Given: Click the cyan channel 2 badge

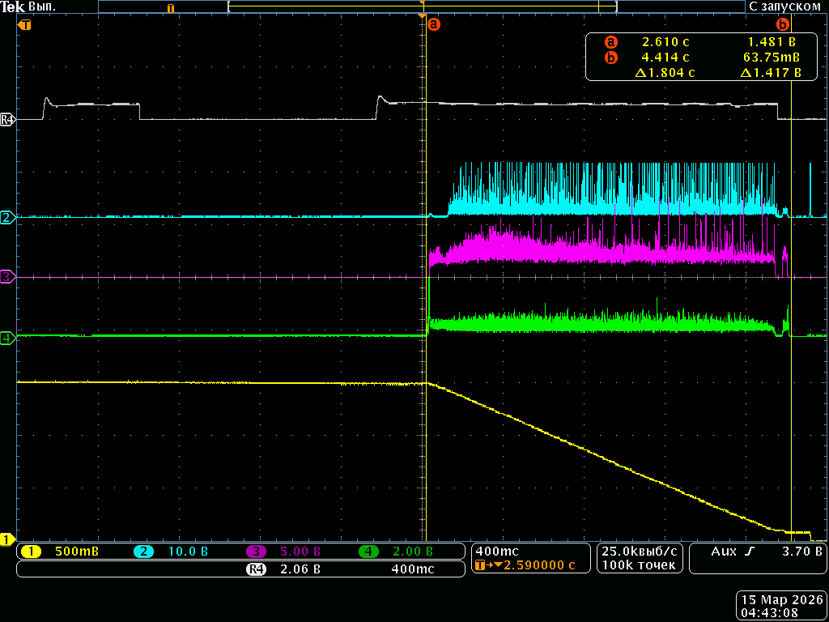Looking at the screenshot, I should pyautogui.click(x=143, y=552).
